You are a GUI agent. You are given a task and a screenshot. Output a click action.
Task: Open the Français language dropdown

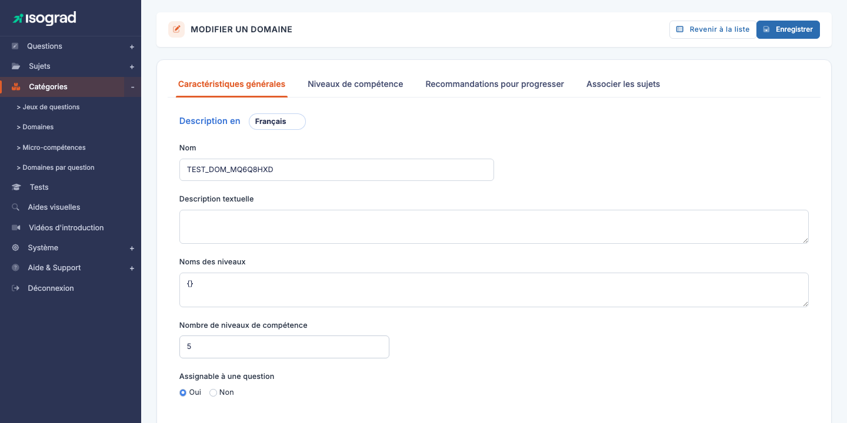[277, 122]
